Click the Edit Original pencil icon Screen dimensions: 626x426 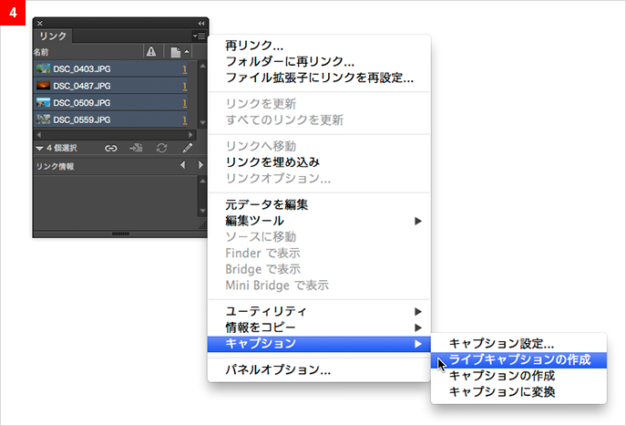tap(188, 147)
